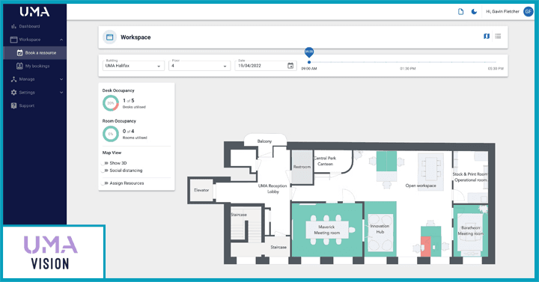Select the map view icon

point(487,36)
